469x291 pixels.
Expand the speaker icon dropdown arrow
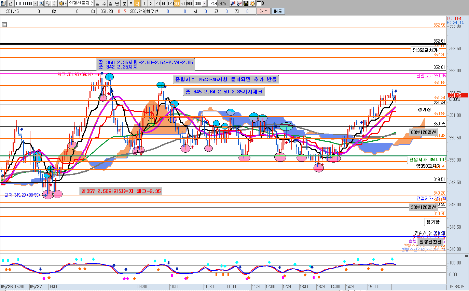point(65,3)
